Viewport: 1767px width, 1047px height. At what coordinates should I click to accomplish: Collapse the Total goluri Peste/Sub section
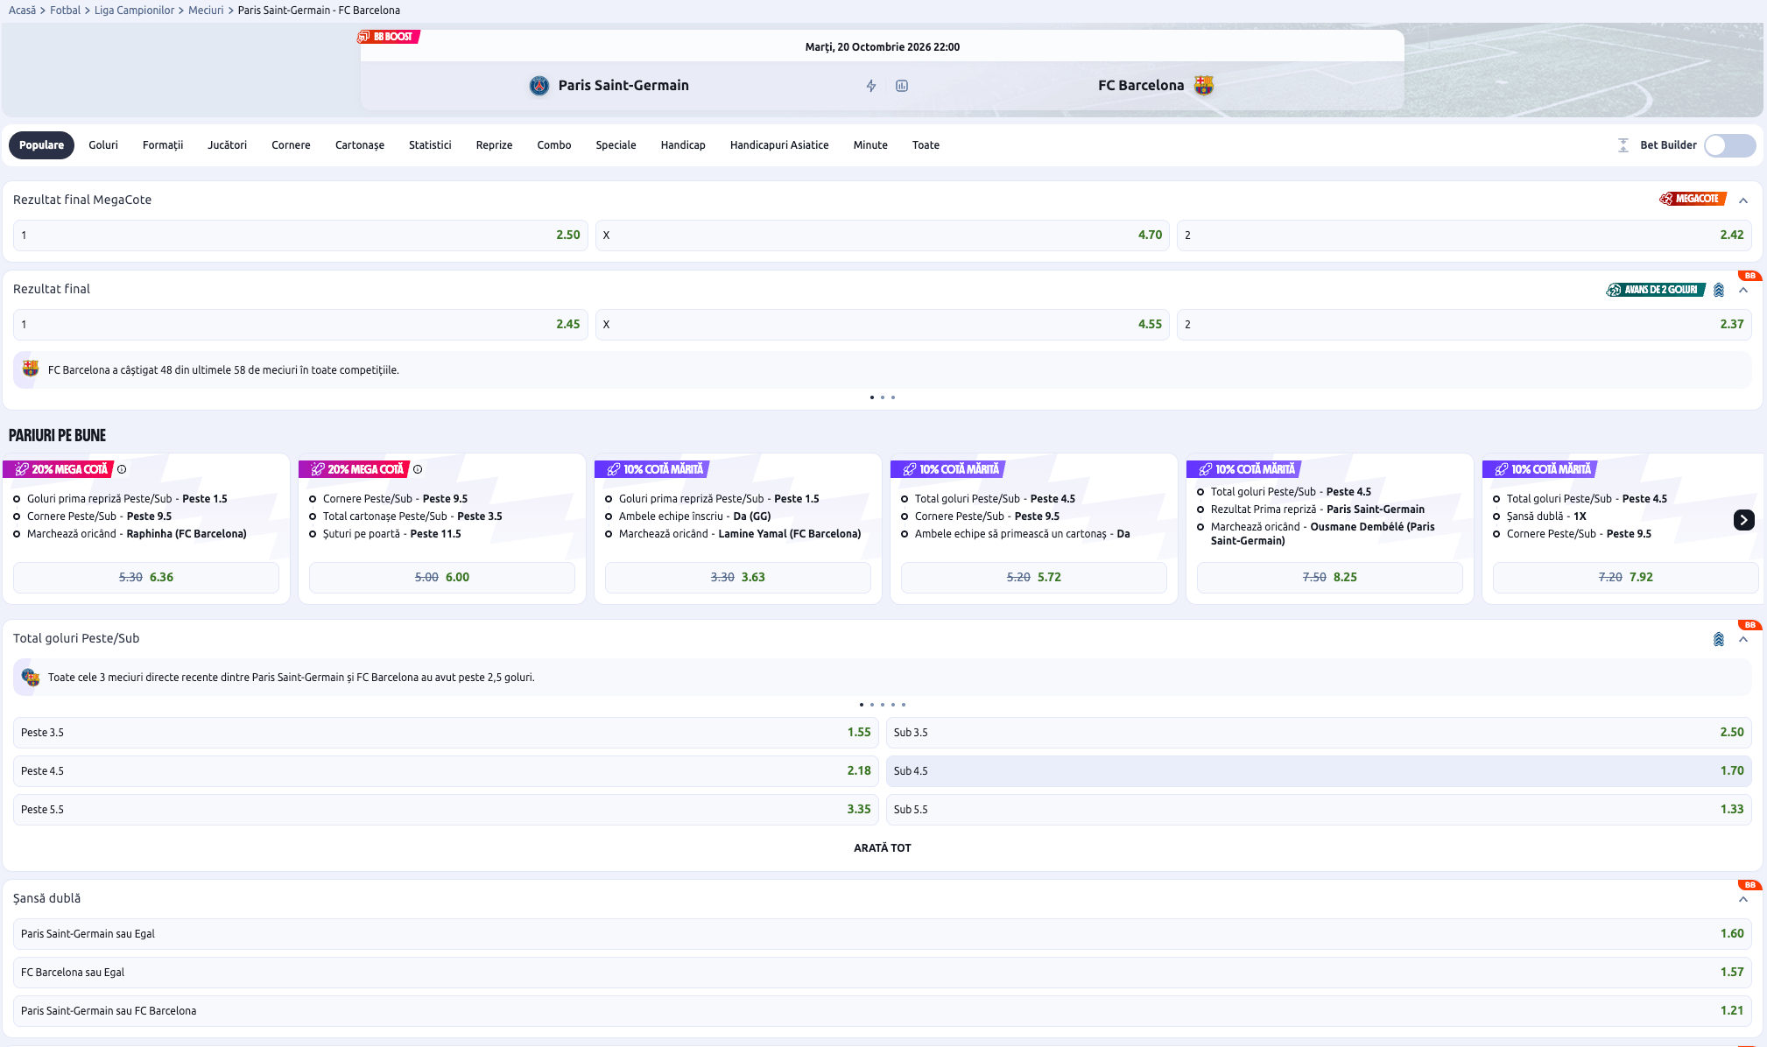pyautogui.click(x=1743, y=639)
